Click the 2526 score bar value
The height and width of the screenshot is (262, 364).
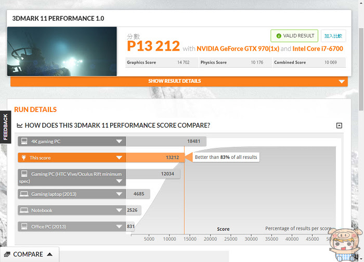click(x=132, y=210)
